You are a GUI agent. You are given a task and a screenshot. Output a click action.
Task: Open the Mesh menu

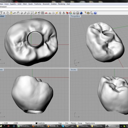[25, 4]
